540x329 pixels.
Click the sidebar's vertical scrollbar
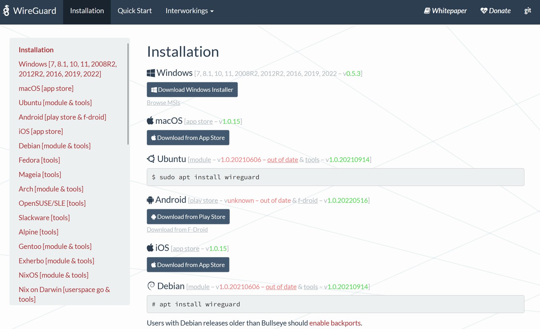[128, 94]
